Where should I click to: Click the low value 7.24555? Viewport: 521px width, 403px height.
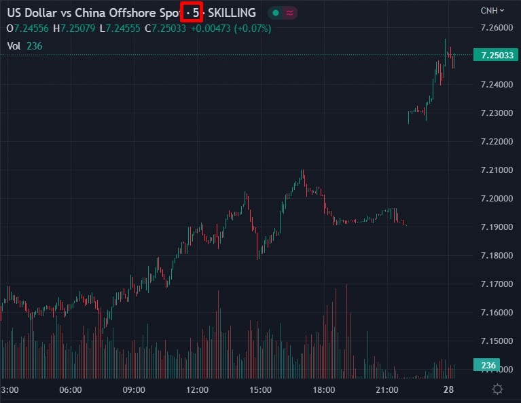[122, 28]
